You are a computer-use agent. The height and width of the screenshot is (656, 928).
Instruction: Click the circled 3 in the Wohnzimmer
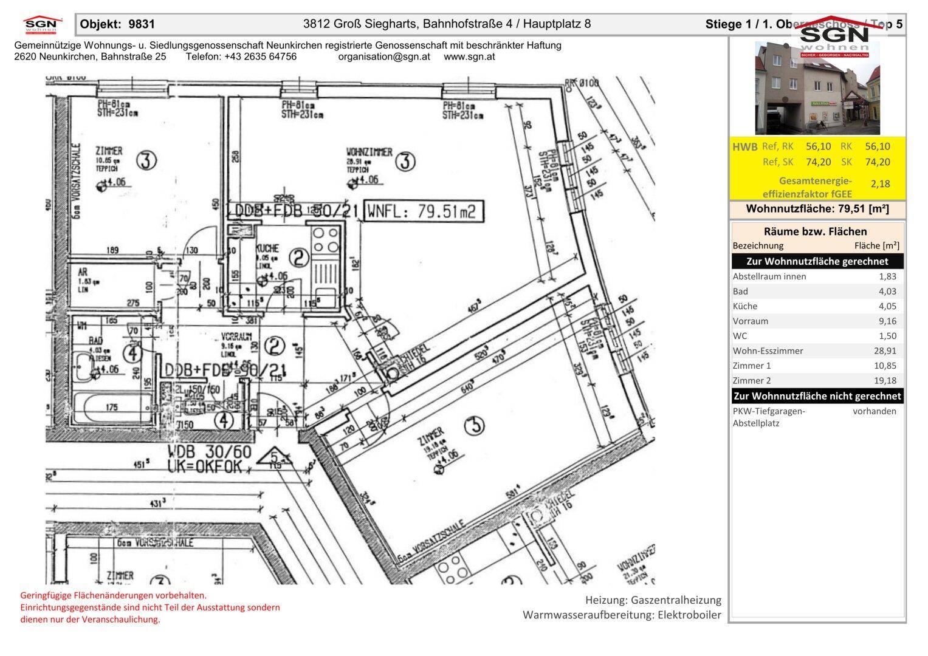405,162
